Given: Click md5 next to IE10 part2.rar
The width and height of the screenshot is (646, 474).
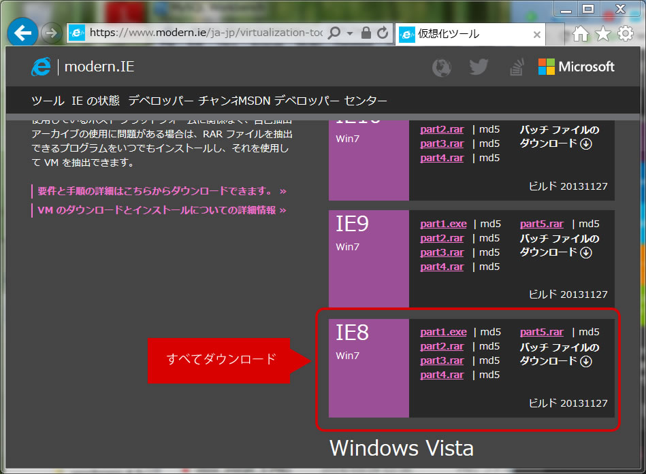Looking at the screenshot, I should (x=489, y=129).
